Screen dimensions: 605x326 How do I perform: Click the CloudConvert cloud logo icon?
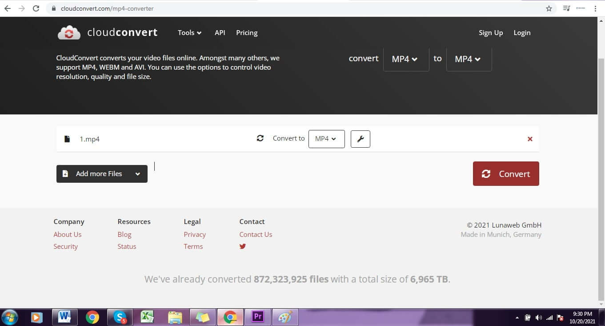pyautogui.click(x=69, y=33)
